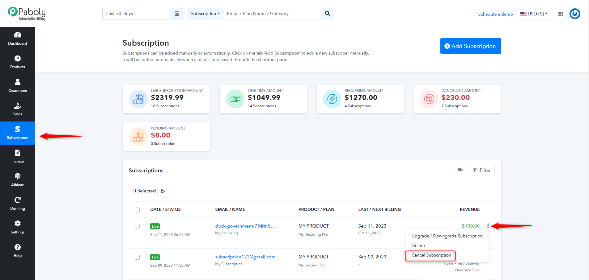Image resolution: width=589 pixels, height=280 pixels.
Task: Open Settings in the sidebar
Action: click(18, 228)
